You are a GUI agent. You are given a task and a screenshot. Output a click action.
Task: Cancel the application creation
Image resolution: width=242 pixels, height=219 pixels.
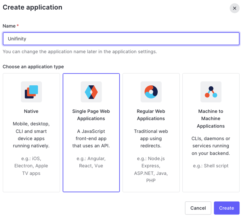[x=198, y=208]
